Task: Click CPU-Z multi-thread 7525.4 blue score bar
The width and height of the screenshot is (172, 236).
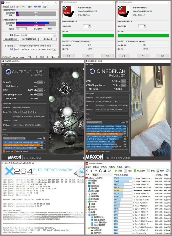Action: click(33, 23)
